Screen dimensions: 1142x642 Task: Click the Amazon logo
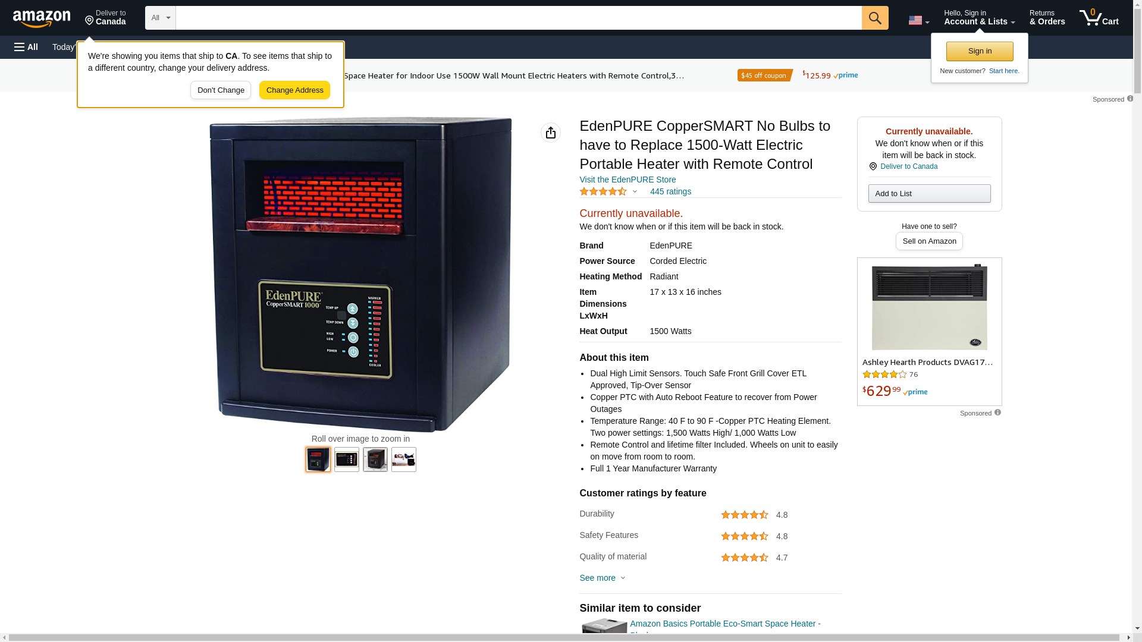[x=42, y=18]
